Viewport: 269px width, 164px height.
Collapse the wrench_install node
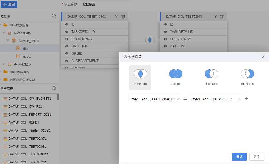[8, 40]
